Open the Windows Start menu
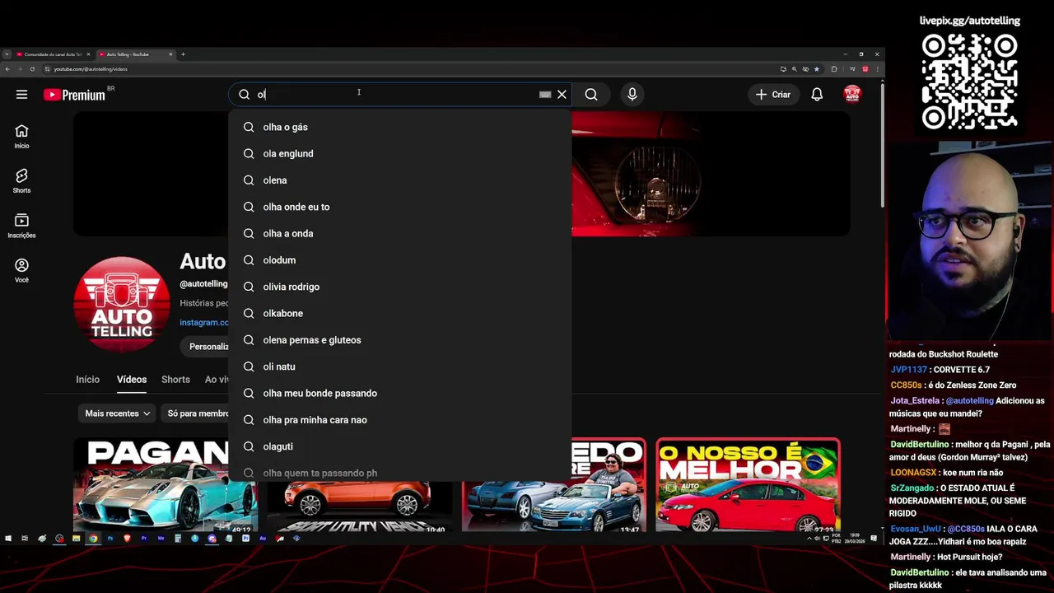This screenshot has width=1054, height=593. 8,539
